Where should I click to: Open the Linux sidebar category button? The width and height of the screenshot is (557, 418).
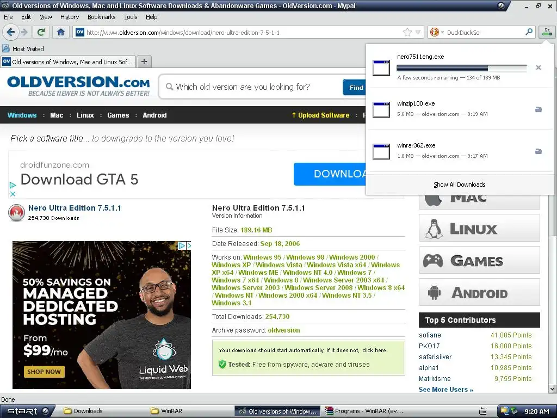pos(479,228)
